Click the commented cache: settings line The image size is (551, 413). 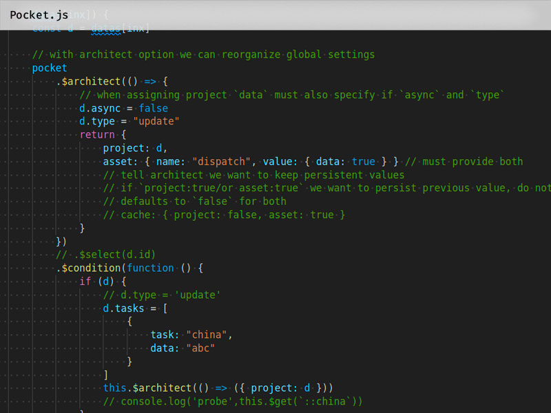[x=224, y=215]
